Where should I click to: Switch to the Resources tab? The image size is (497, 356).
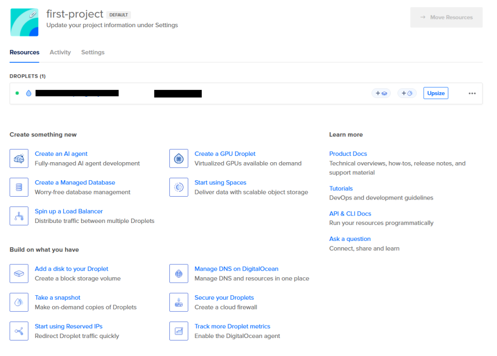(24, 52)
